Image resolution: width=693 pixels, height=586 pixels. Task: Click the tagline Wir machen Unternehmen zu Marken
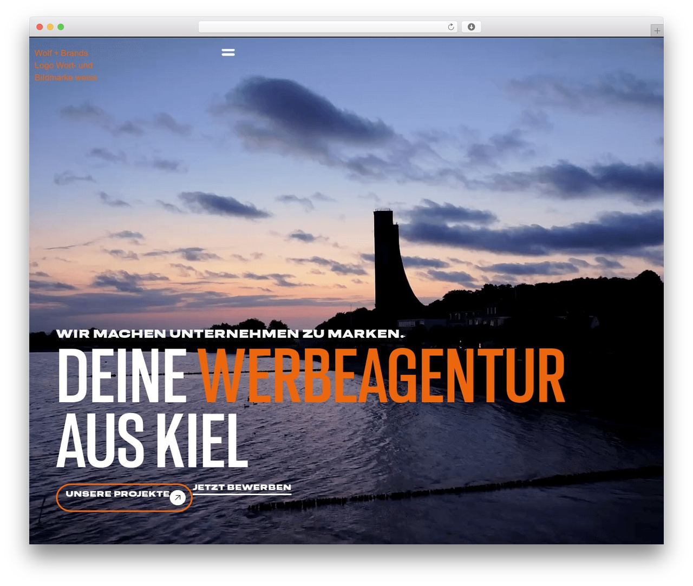pos(230,334)
